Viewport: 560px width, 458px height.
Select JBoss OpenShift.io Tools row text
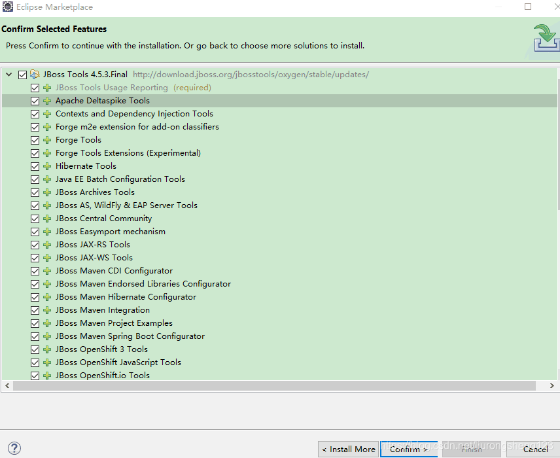103,376
